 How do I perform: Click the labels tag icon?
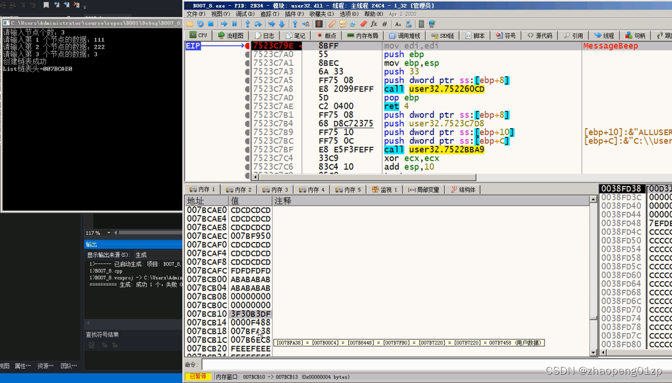coord(353,24)
